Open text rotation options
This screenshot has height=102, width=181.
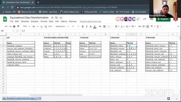pyautogui.click(x=133, y=26)
